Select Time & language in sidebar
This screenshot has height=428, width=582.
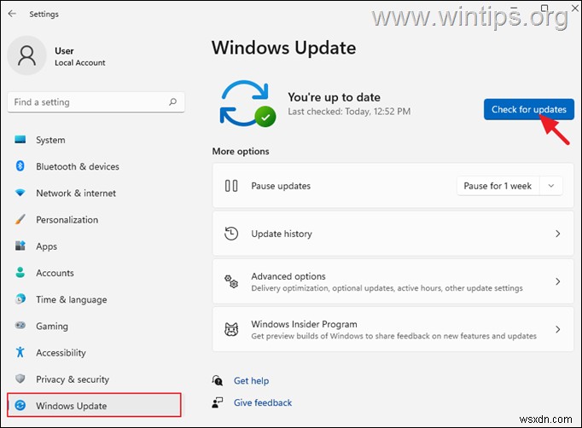tap(71, 300)
